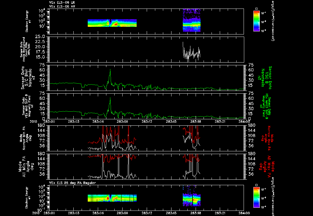This screenshot has height=216, width=313.
Task: Select the "VEx ELS-06 HR" title text
Action: point(62,6)
